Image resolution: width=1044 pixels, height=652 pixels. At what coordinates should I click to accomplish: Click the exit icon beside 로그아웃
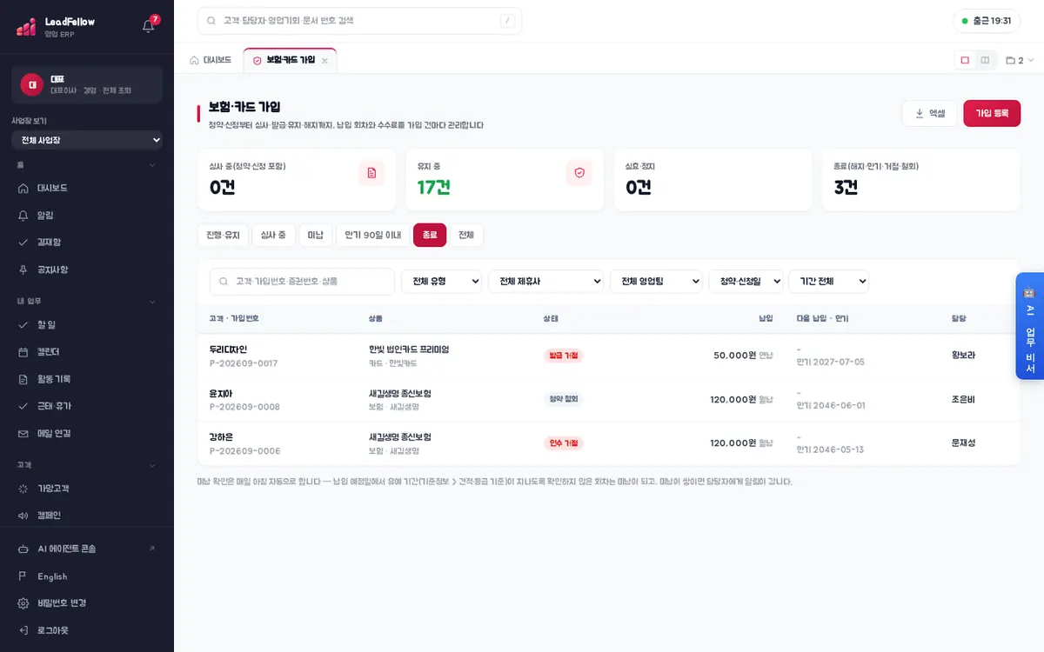[x=23, y=630]
